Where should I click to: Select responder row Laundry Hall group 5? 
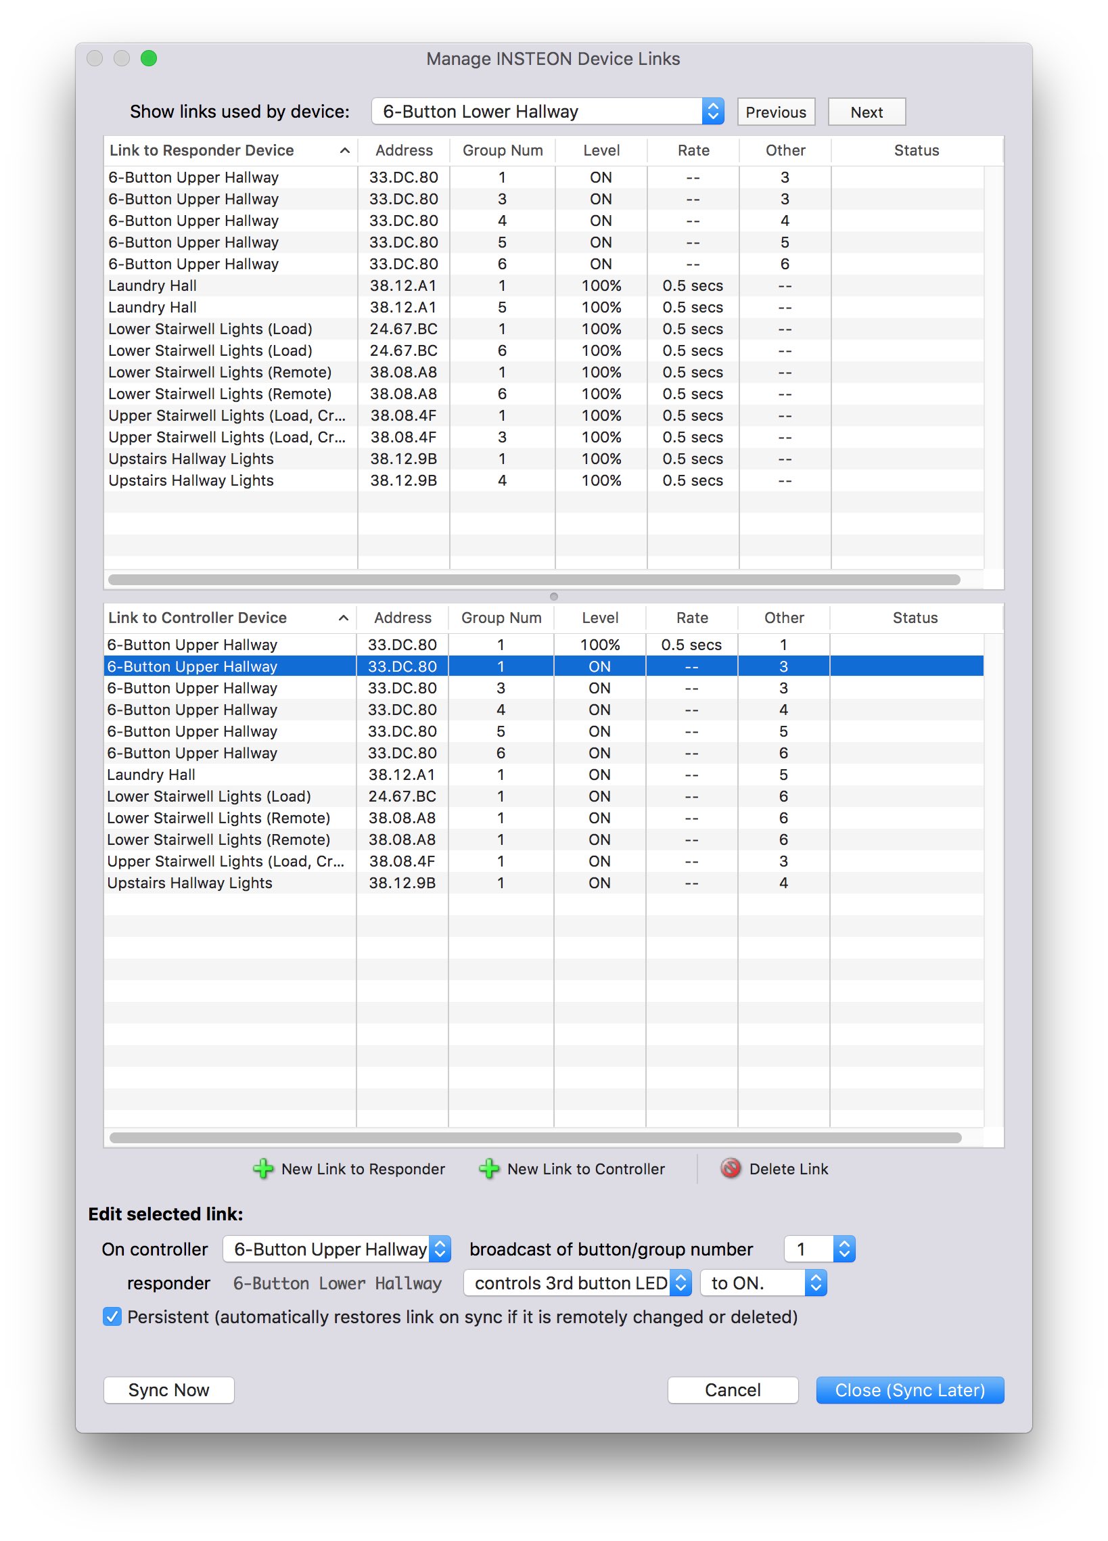(x=543, y=307)
